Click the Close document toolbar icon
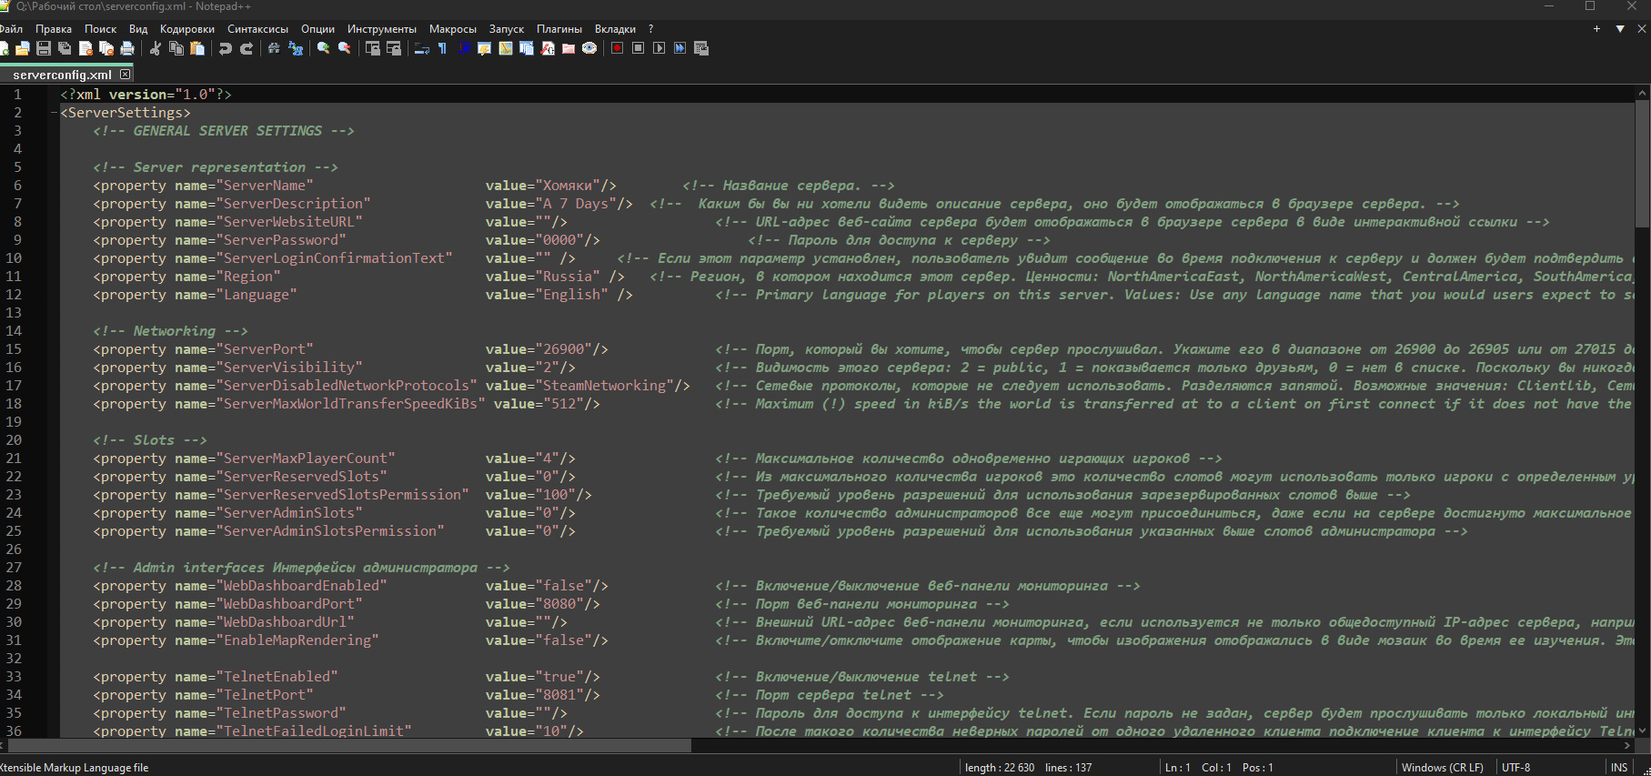 pos(86,48)
